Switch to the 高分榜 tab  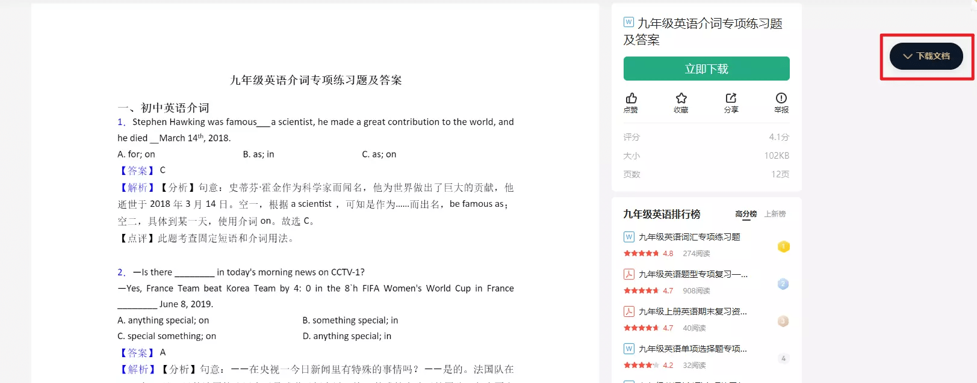746,214
